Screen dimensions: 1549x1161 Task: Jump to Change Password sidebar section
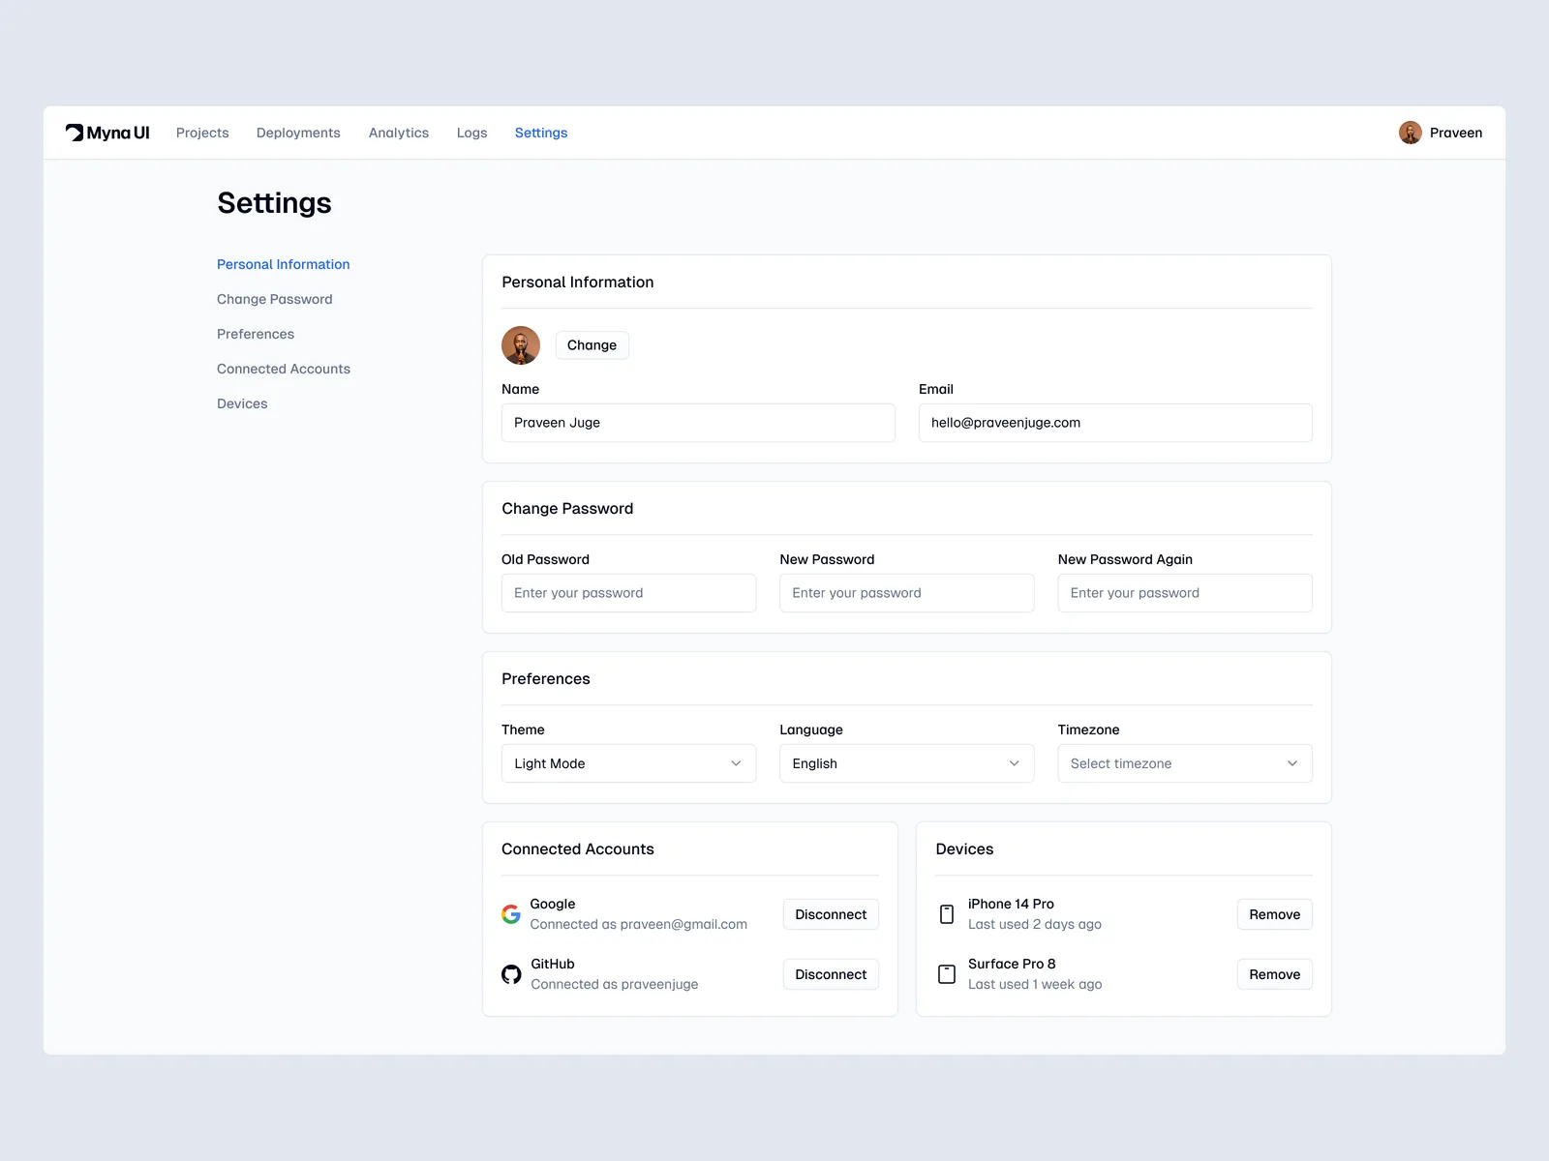[275, 299]
